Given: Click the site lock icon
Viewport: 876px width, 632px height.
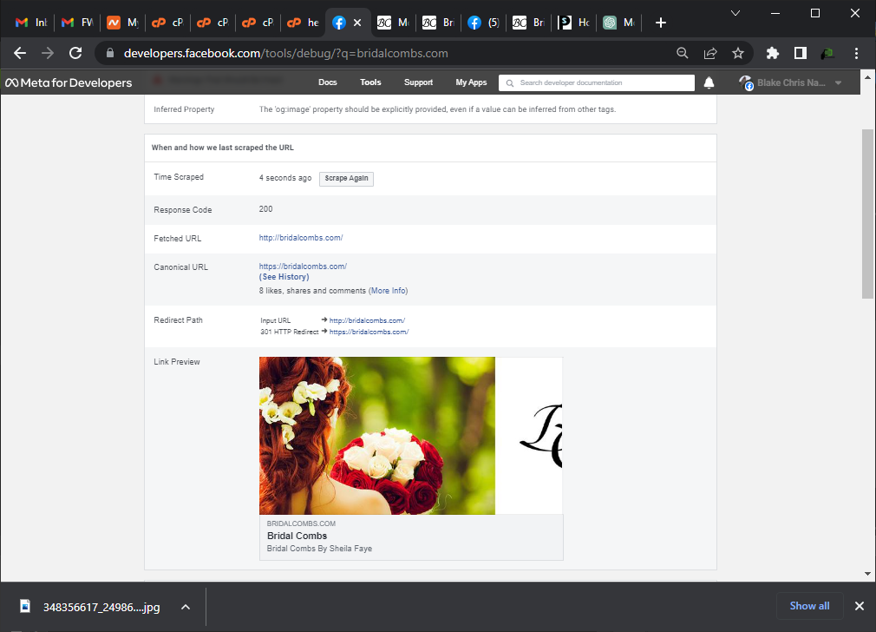Looking at the screenshot, I should click(110, 53).
